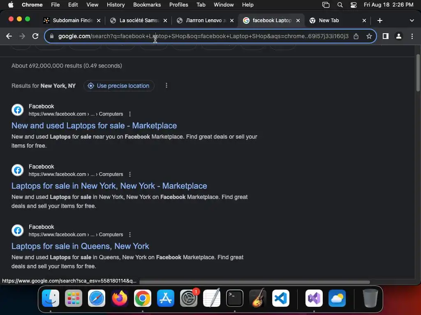
Task: Click the vertical page scrollbar
Action: tap(418, 73)
